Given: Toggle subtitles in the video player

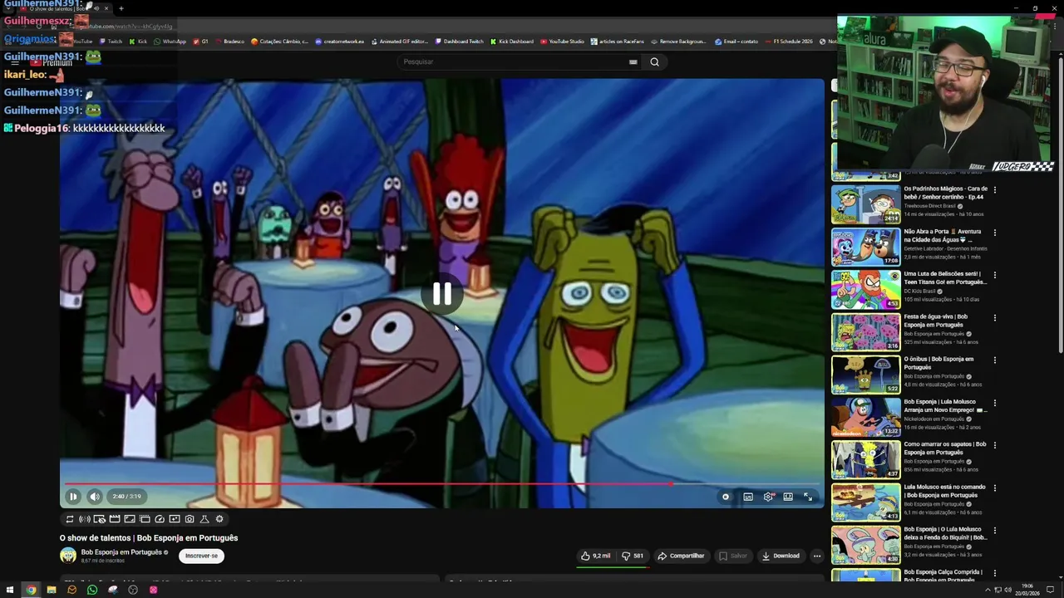Looking at the screenshot, I should pos(748,497).
